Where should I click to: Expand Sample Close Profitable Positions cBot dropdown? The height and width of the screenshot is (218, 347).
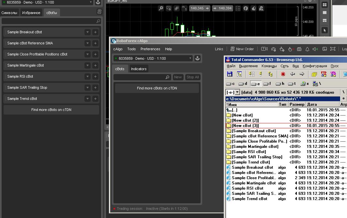pos(88,54)
